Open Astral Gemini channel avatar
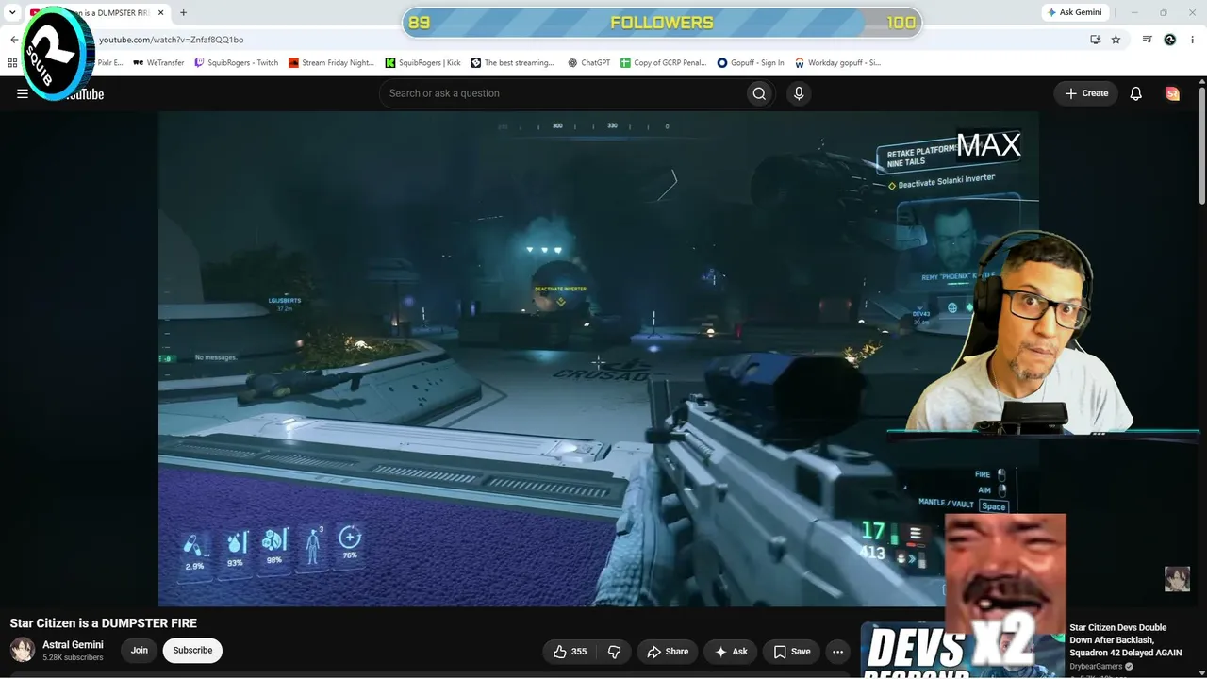This screenshot has height=679, width=1207. pyautogui.click(x=23, y=650)
